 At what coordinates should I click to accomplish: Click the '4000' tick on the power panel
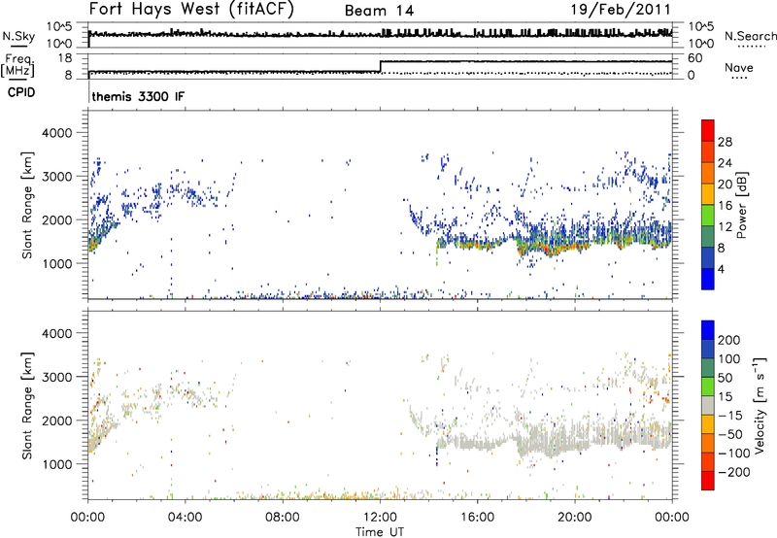[x=56, y=133]
